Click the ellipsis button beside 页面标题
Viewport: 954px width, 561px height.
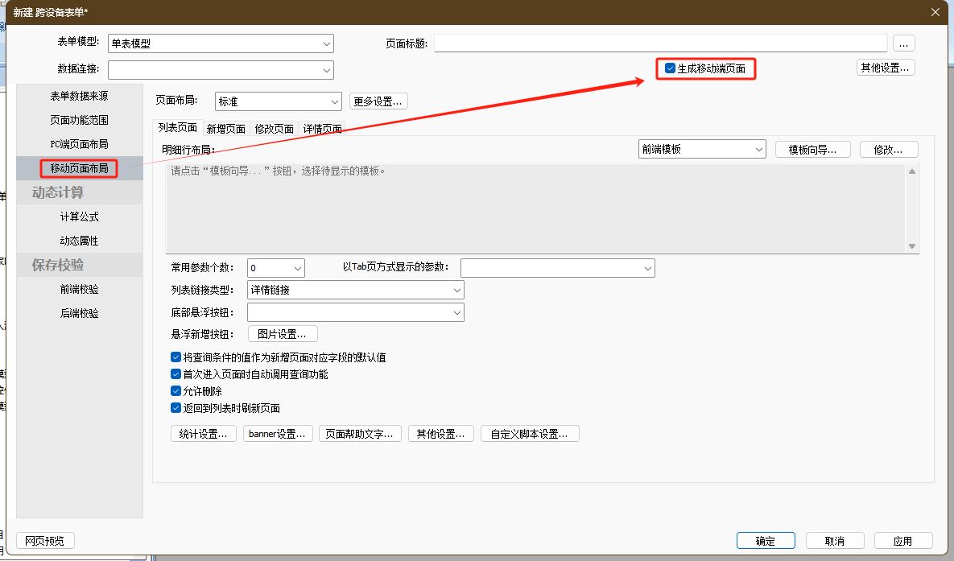[903, 43]
